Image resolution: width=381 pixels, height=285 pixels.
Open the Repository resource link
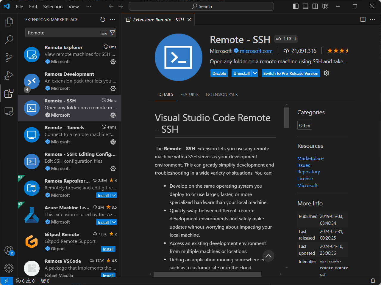click(x=309, y=172)
